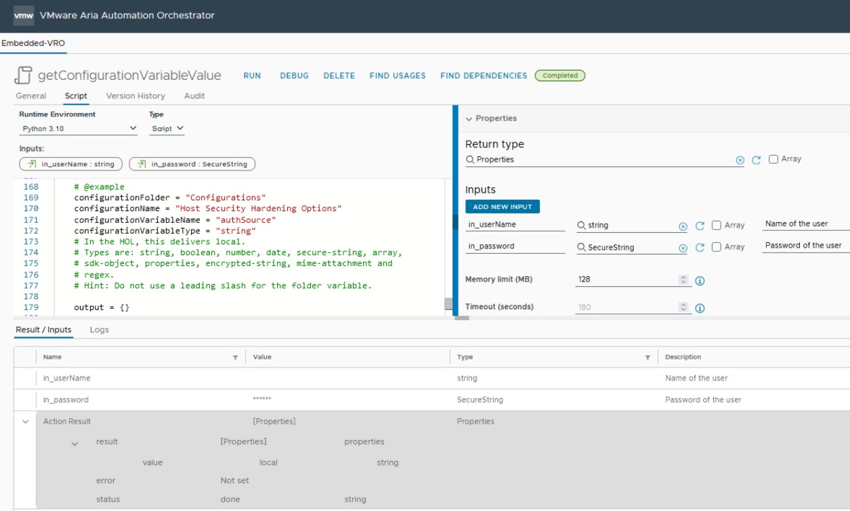
Task: Click the input arrow icon on in_userName chip
Action: 32,164
